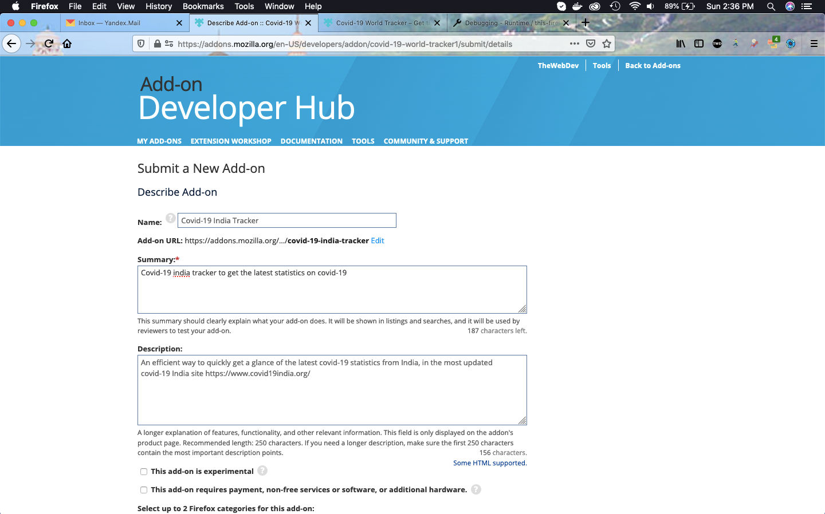This screenshot has width=825, height=514.
Task: Click the battery 89% status
Action: (x=679, y=6)
